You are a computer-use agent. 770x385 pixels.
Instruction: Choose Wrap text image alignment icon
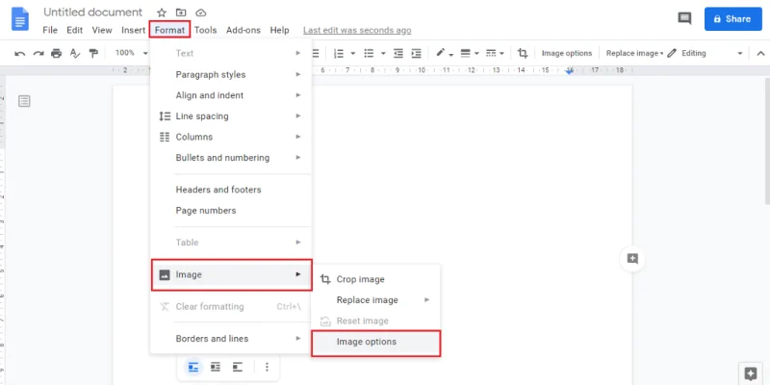pyautogui.click(x=215, y=368)
